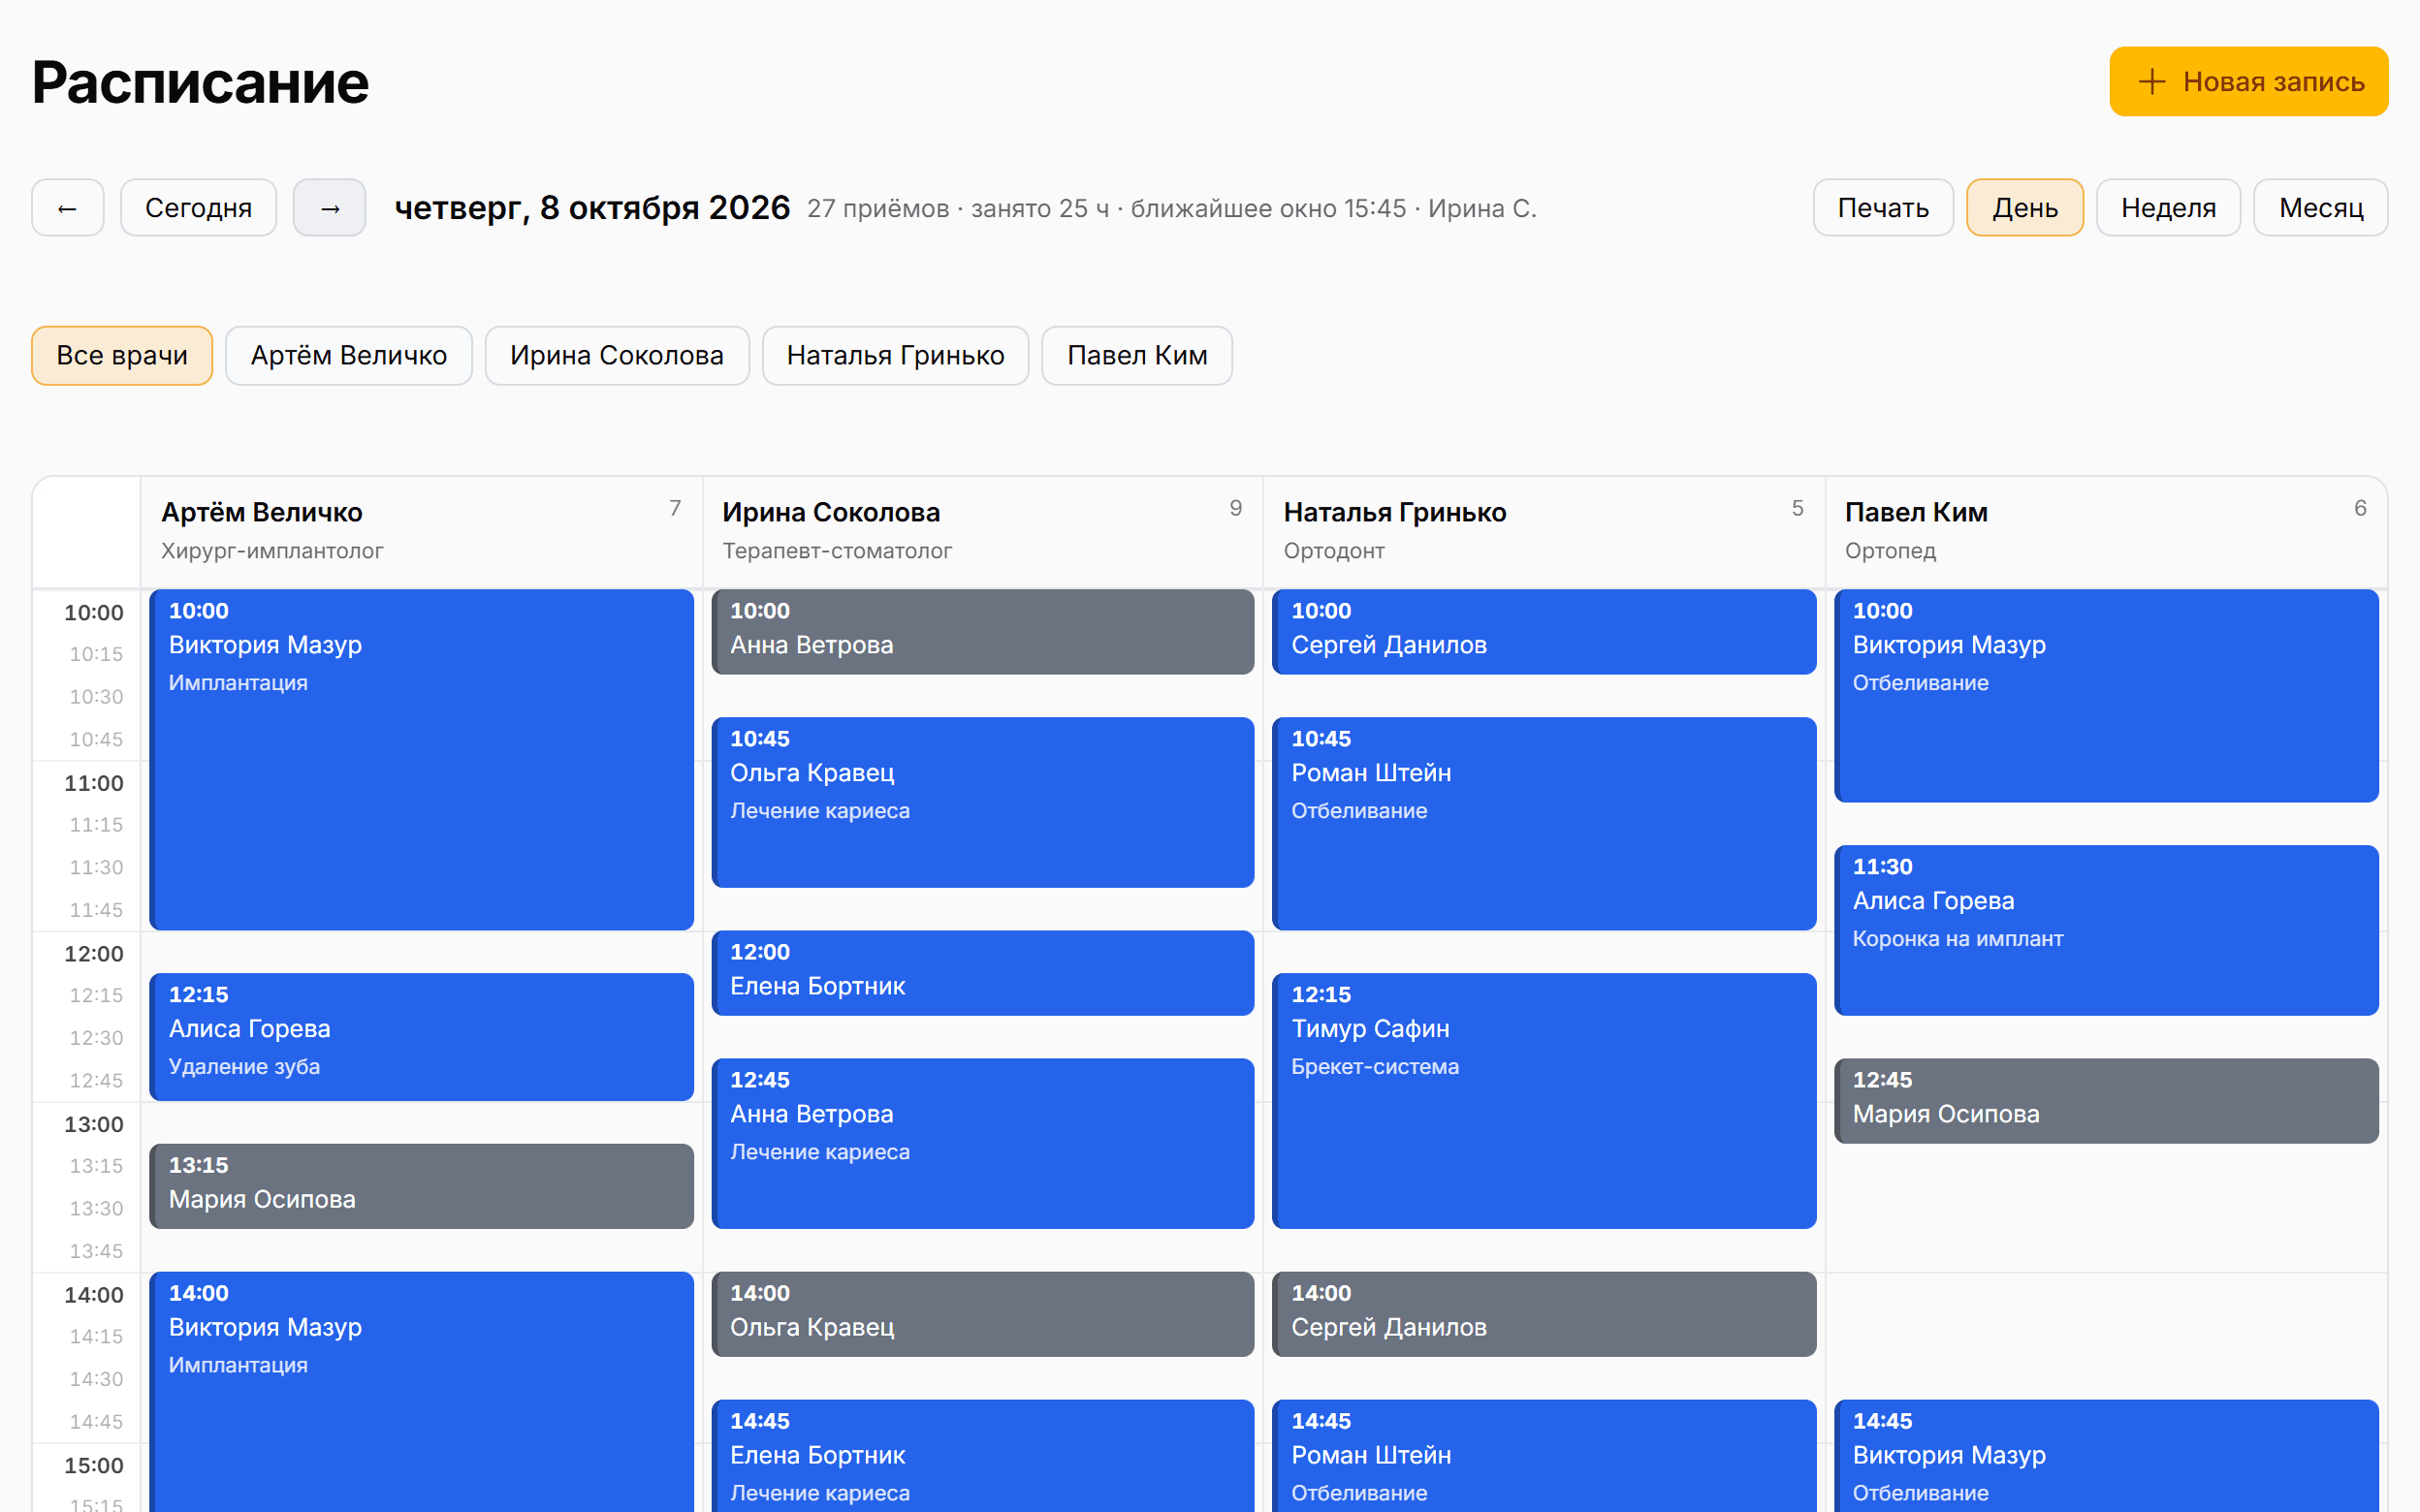Viewport: 2420px width, 1512px height.
Task: Filter schedule by Ирина Соколова
Action: tap(617, 355)
